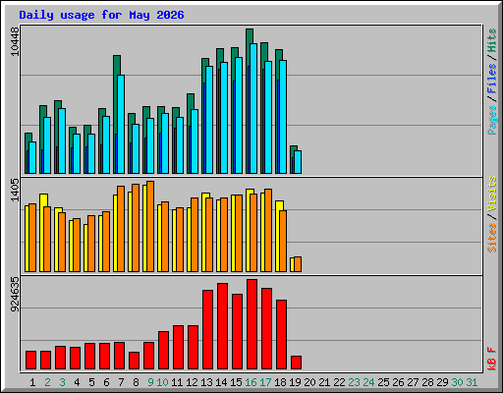Select the middle chart axis value 1405
Image resolution: width=503 pixels, height=393 pixels.
coord(15,190)
